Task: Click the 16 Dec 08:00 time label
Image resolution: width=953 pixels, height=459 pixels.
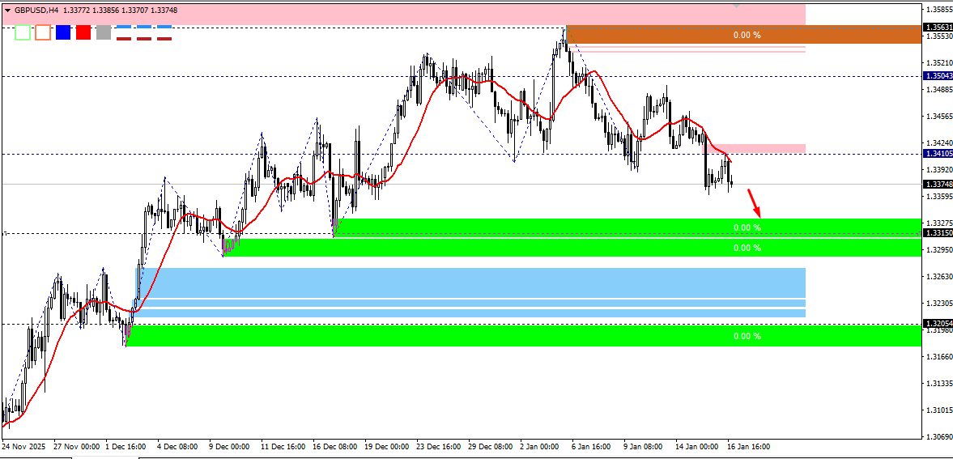Action: 335,446
